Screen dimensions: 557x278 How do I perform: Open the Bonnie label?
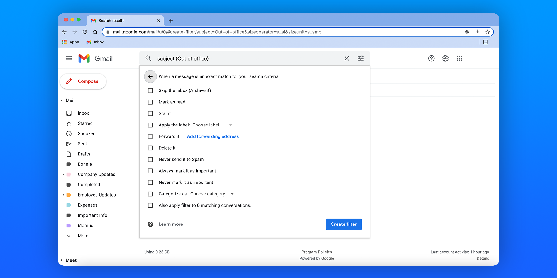tap(85, 164)
